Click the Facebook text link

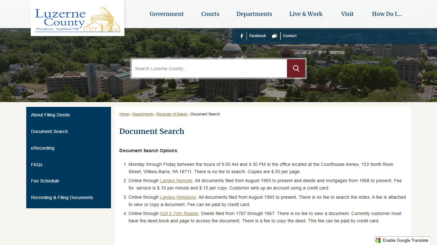pos(258,36)
